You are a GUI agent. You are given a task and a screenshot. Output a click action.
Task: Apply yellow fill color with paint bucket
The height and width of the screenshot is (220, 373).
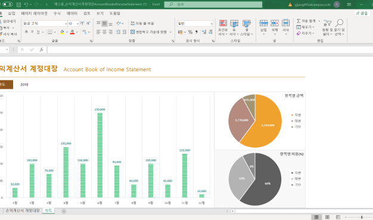click(x=62, y=32)
